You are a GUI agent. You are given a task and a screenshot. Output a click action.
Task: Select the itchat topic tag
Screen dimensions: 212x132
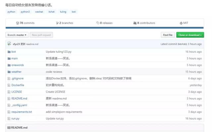coord(51,12)
